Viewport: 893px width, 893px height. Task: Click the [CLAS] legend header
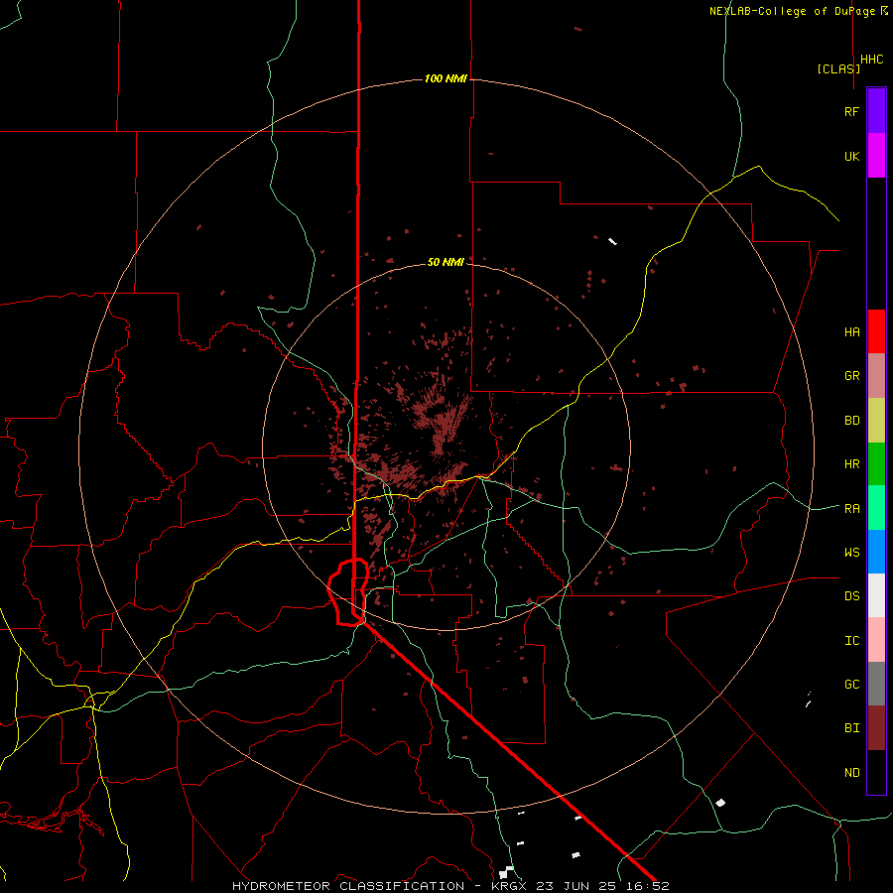pyautogui.click(x=838, y=68)
